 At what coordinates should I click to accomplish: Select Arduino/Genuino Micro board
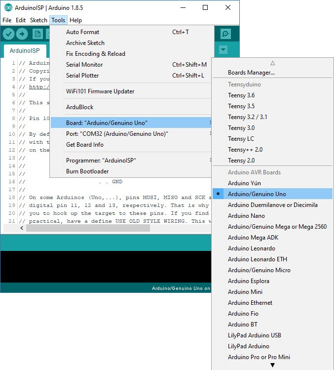click(x=272, y=270)
